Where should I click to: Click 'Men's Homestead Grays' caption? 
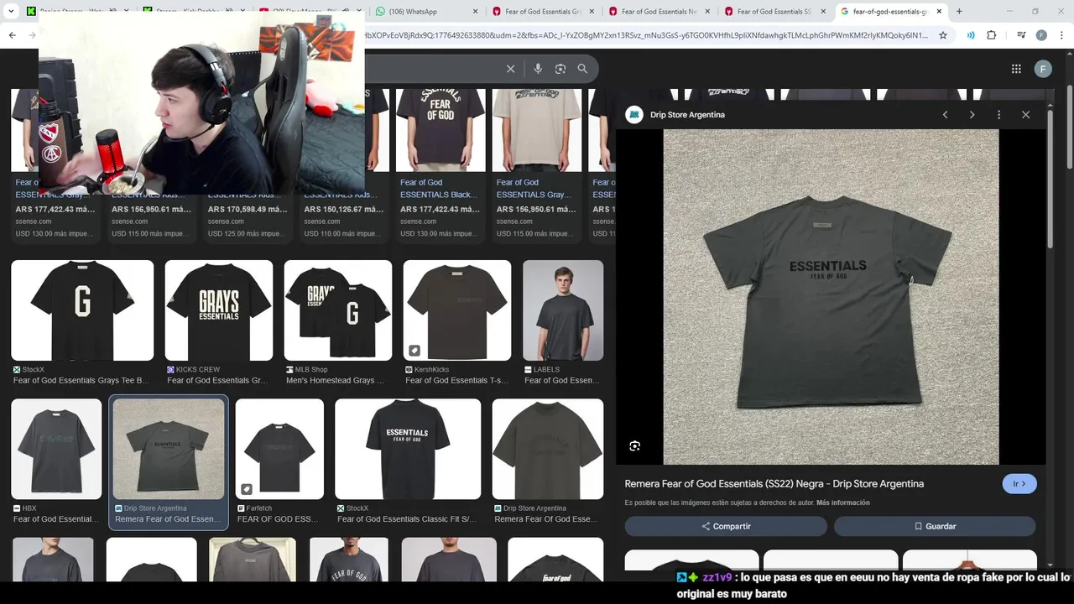tap(335, 380)
